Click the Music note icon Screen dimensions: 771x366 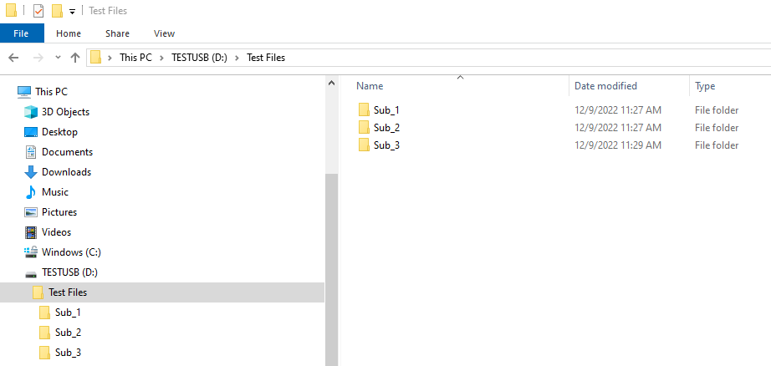pos(31,192)
